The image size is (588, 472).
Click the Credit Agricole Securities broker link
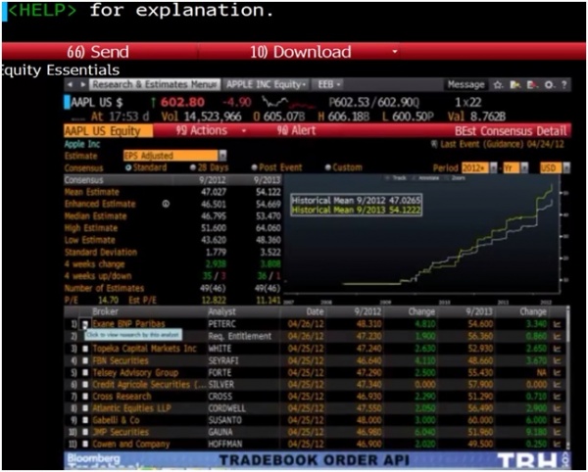(149, 385)
